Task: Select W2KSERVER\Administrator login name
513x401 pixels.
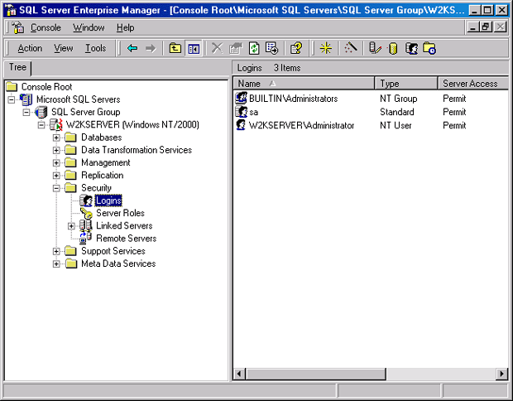Action: click(301, 125)
